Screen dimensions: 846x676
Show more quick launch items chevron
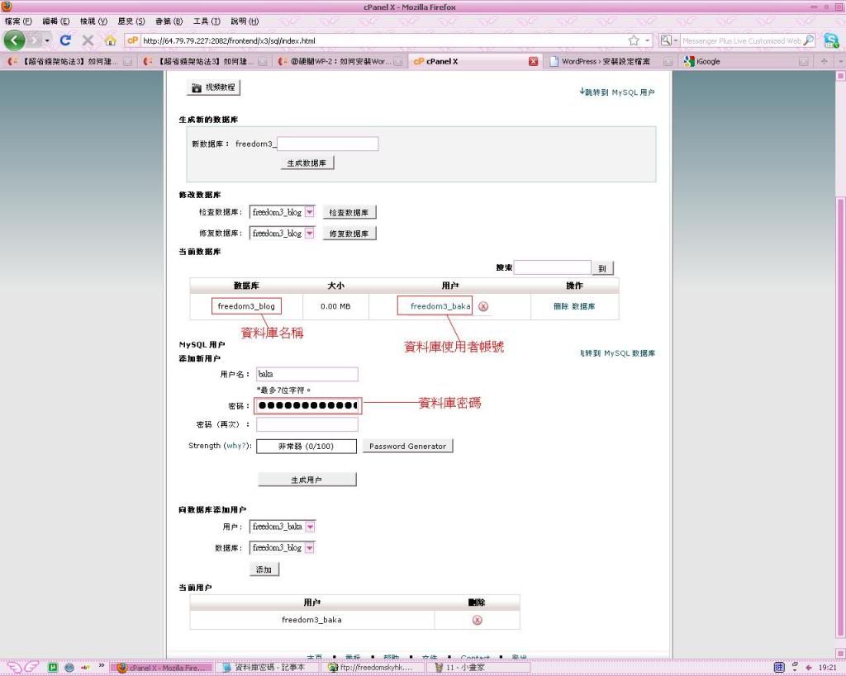[x=101, y=666]
